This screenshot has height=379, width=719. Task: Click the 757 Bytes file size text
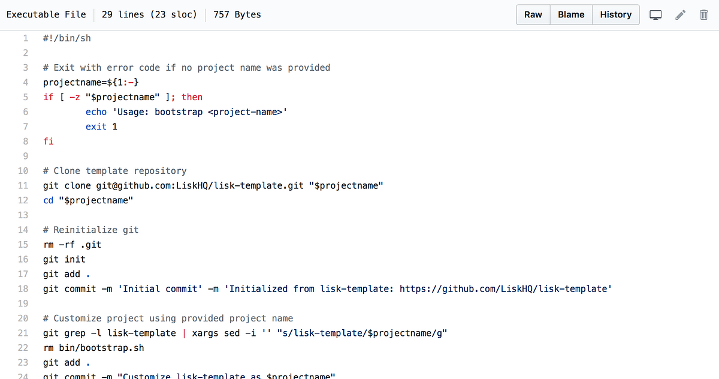[x=237, y=14]
